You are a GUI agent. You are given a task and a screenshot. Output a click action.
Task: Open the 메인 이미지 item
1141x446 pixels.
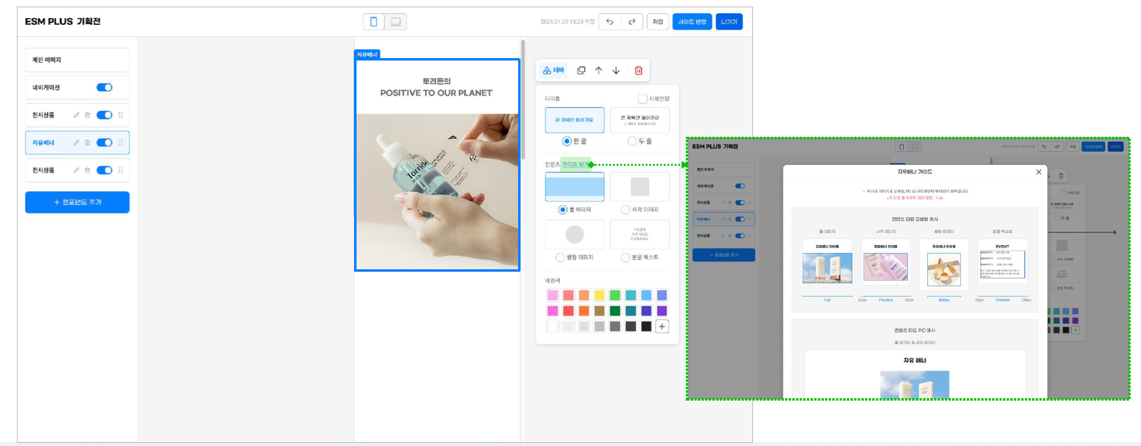pos(77,60)
